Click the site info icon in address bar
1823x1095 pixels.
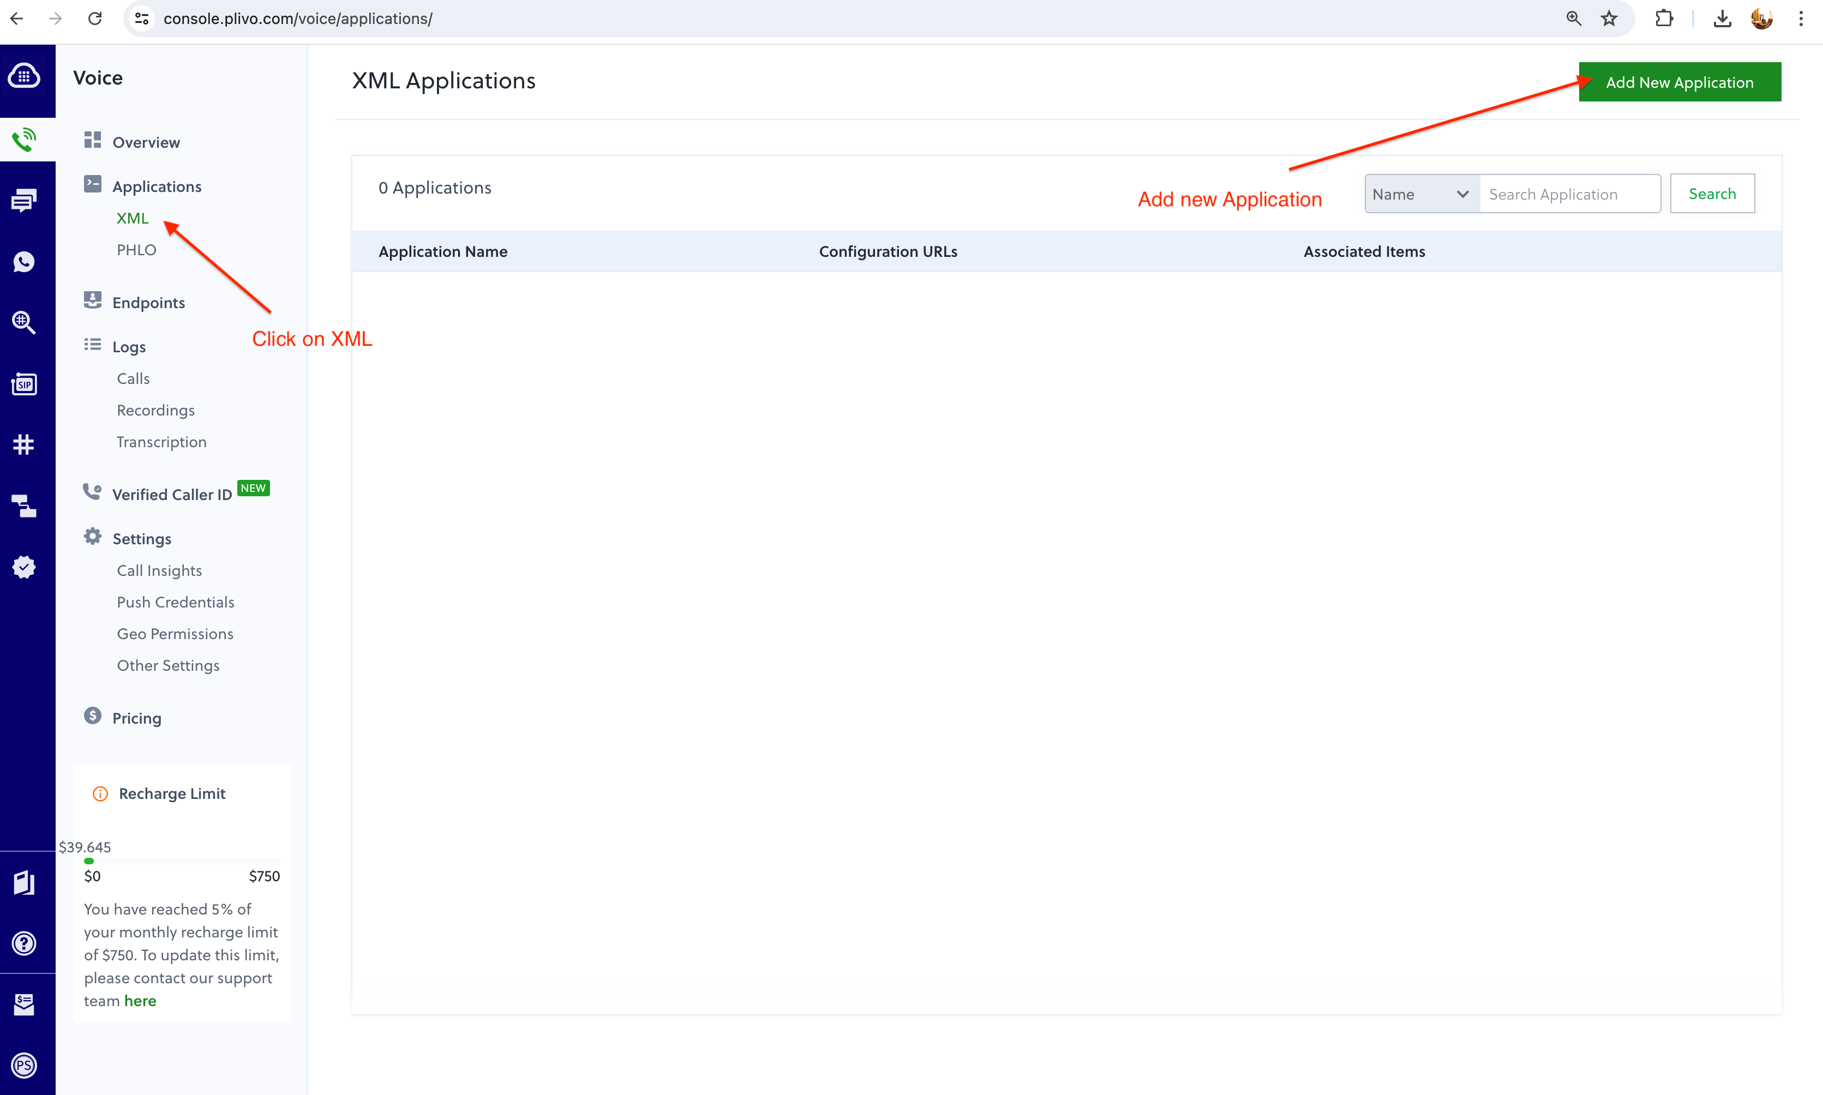pos(142,19)
